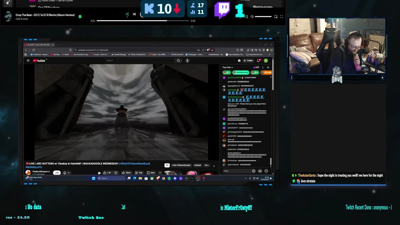Viewport: 400px width, 225px height.
Task: Click the Windows taskbar search box
Action: click(x=111, y=178)
